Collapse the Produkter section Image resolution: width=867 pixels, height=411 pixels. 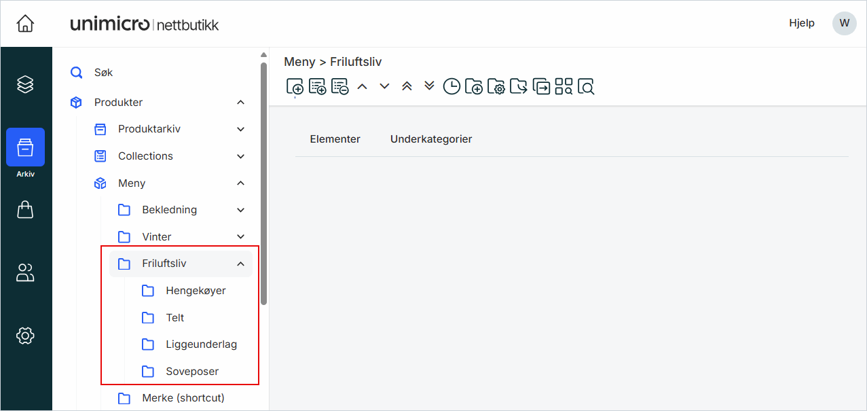pos(240,103)
